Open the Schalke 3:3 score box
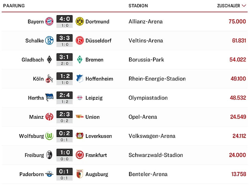Image resolution: width=250 pixels, height=186 pixels. [x=65, y=41]
